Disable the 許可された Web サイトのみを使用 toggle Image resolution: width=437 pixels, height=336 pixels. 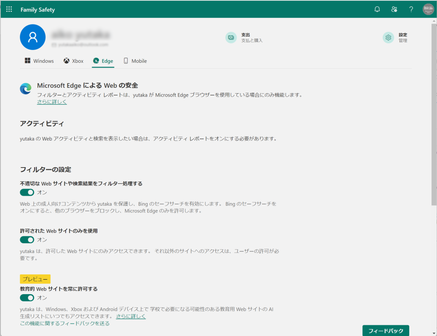pos(27,240)
